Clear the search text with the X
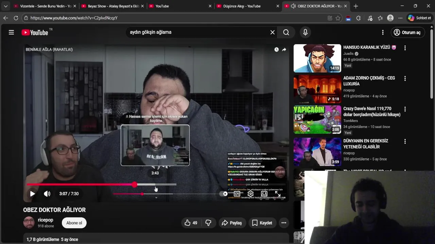The height and width of the screenshot is (244, 435). 272,32
